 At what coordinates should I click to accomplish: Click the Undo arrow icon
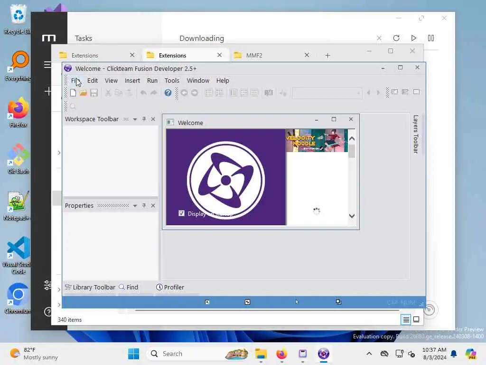(x=143, y=93)
